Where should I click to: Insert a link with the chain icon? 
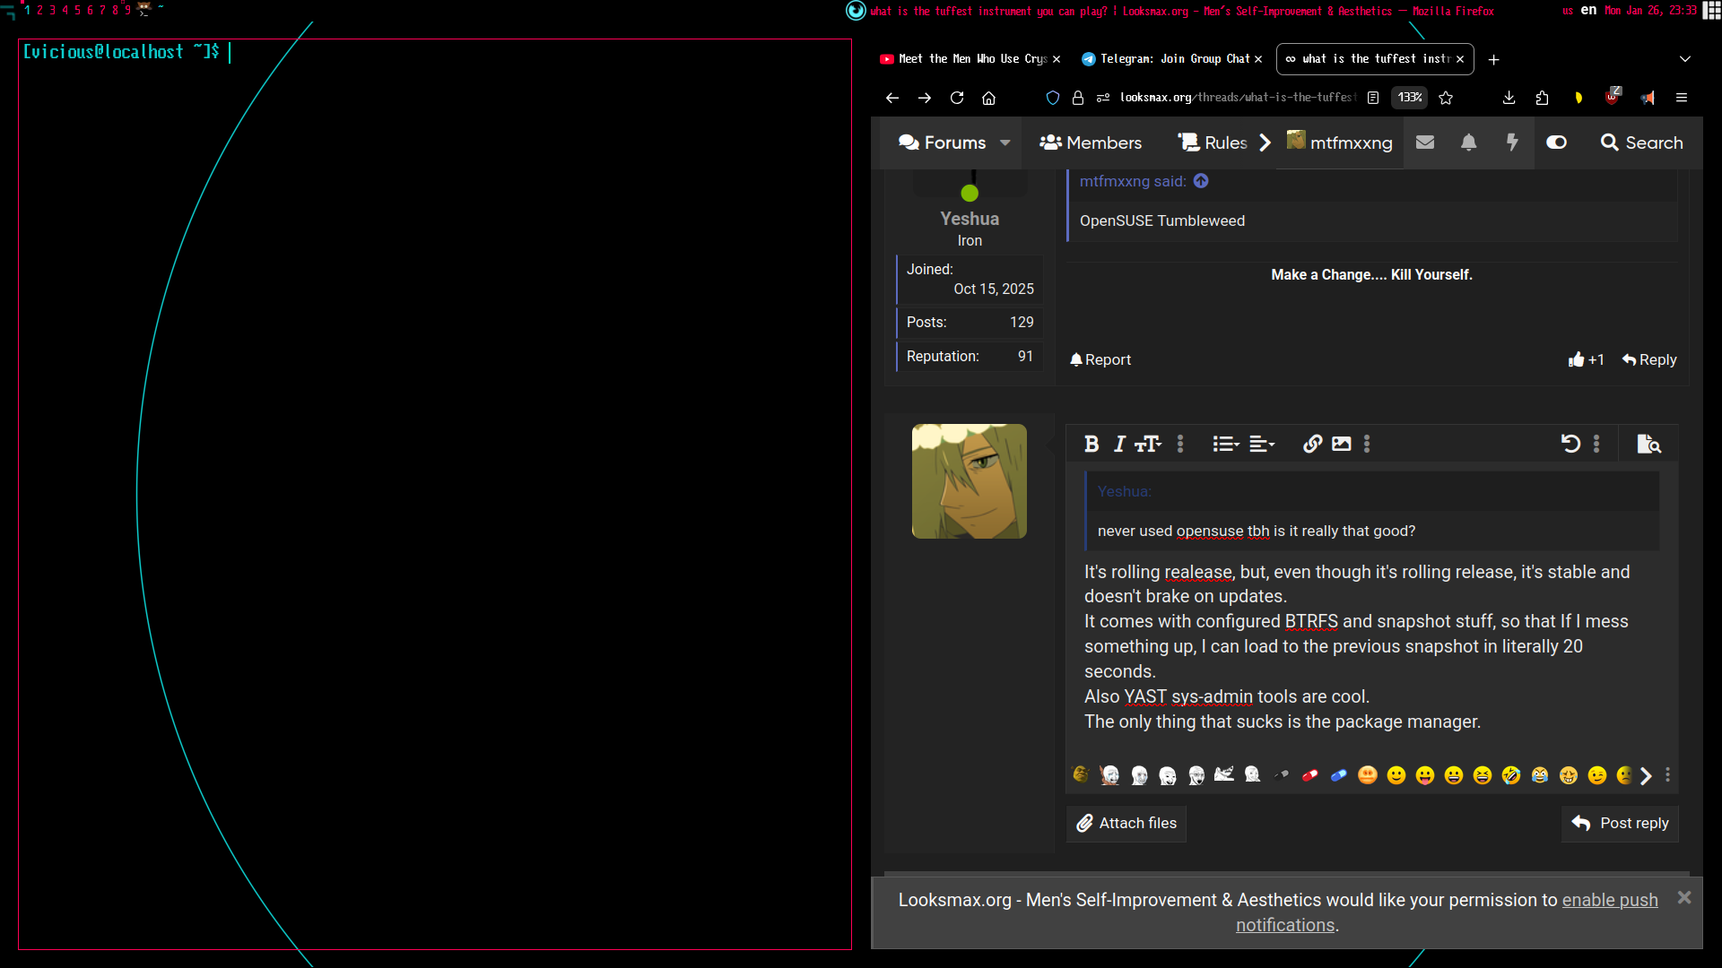1312,444
